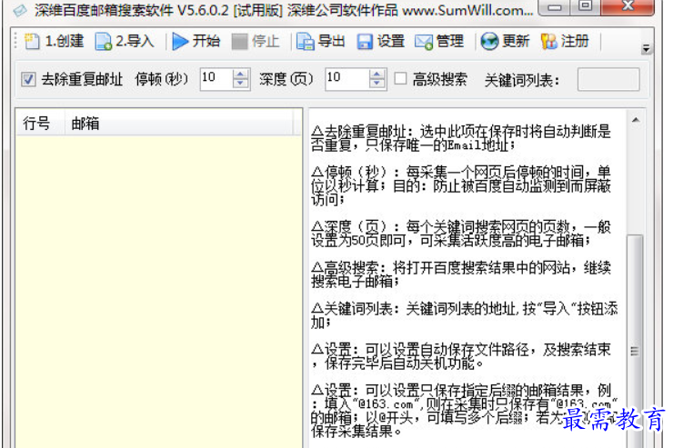Viewport: 673px width, 448px height.
Task: Click 设置 paragraph about 自动保存文件路径
Action: click(x=460, y=356)
